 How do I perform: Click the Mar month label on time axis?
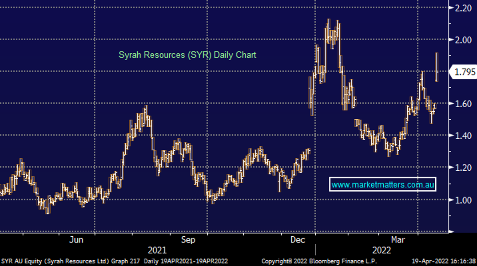click(x=398, y=240)
